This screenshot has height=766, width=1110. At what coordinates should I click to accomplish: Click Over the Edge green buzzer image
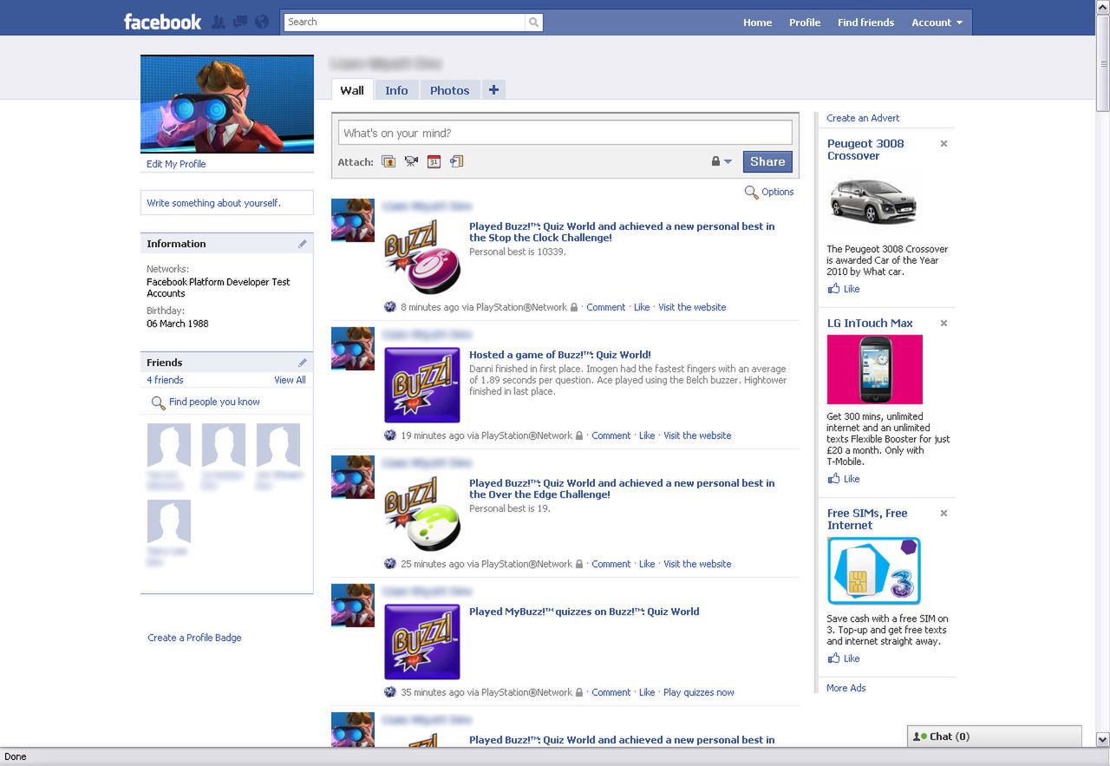(422, 514)
